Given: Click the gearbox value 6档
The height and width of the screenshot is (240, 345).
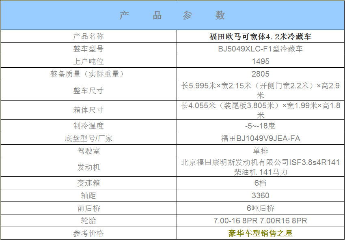Looking at the screenshot, I should 260,183.
